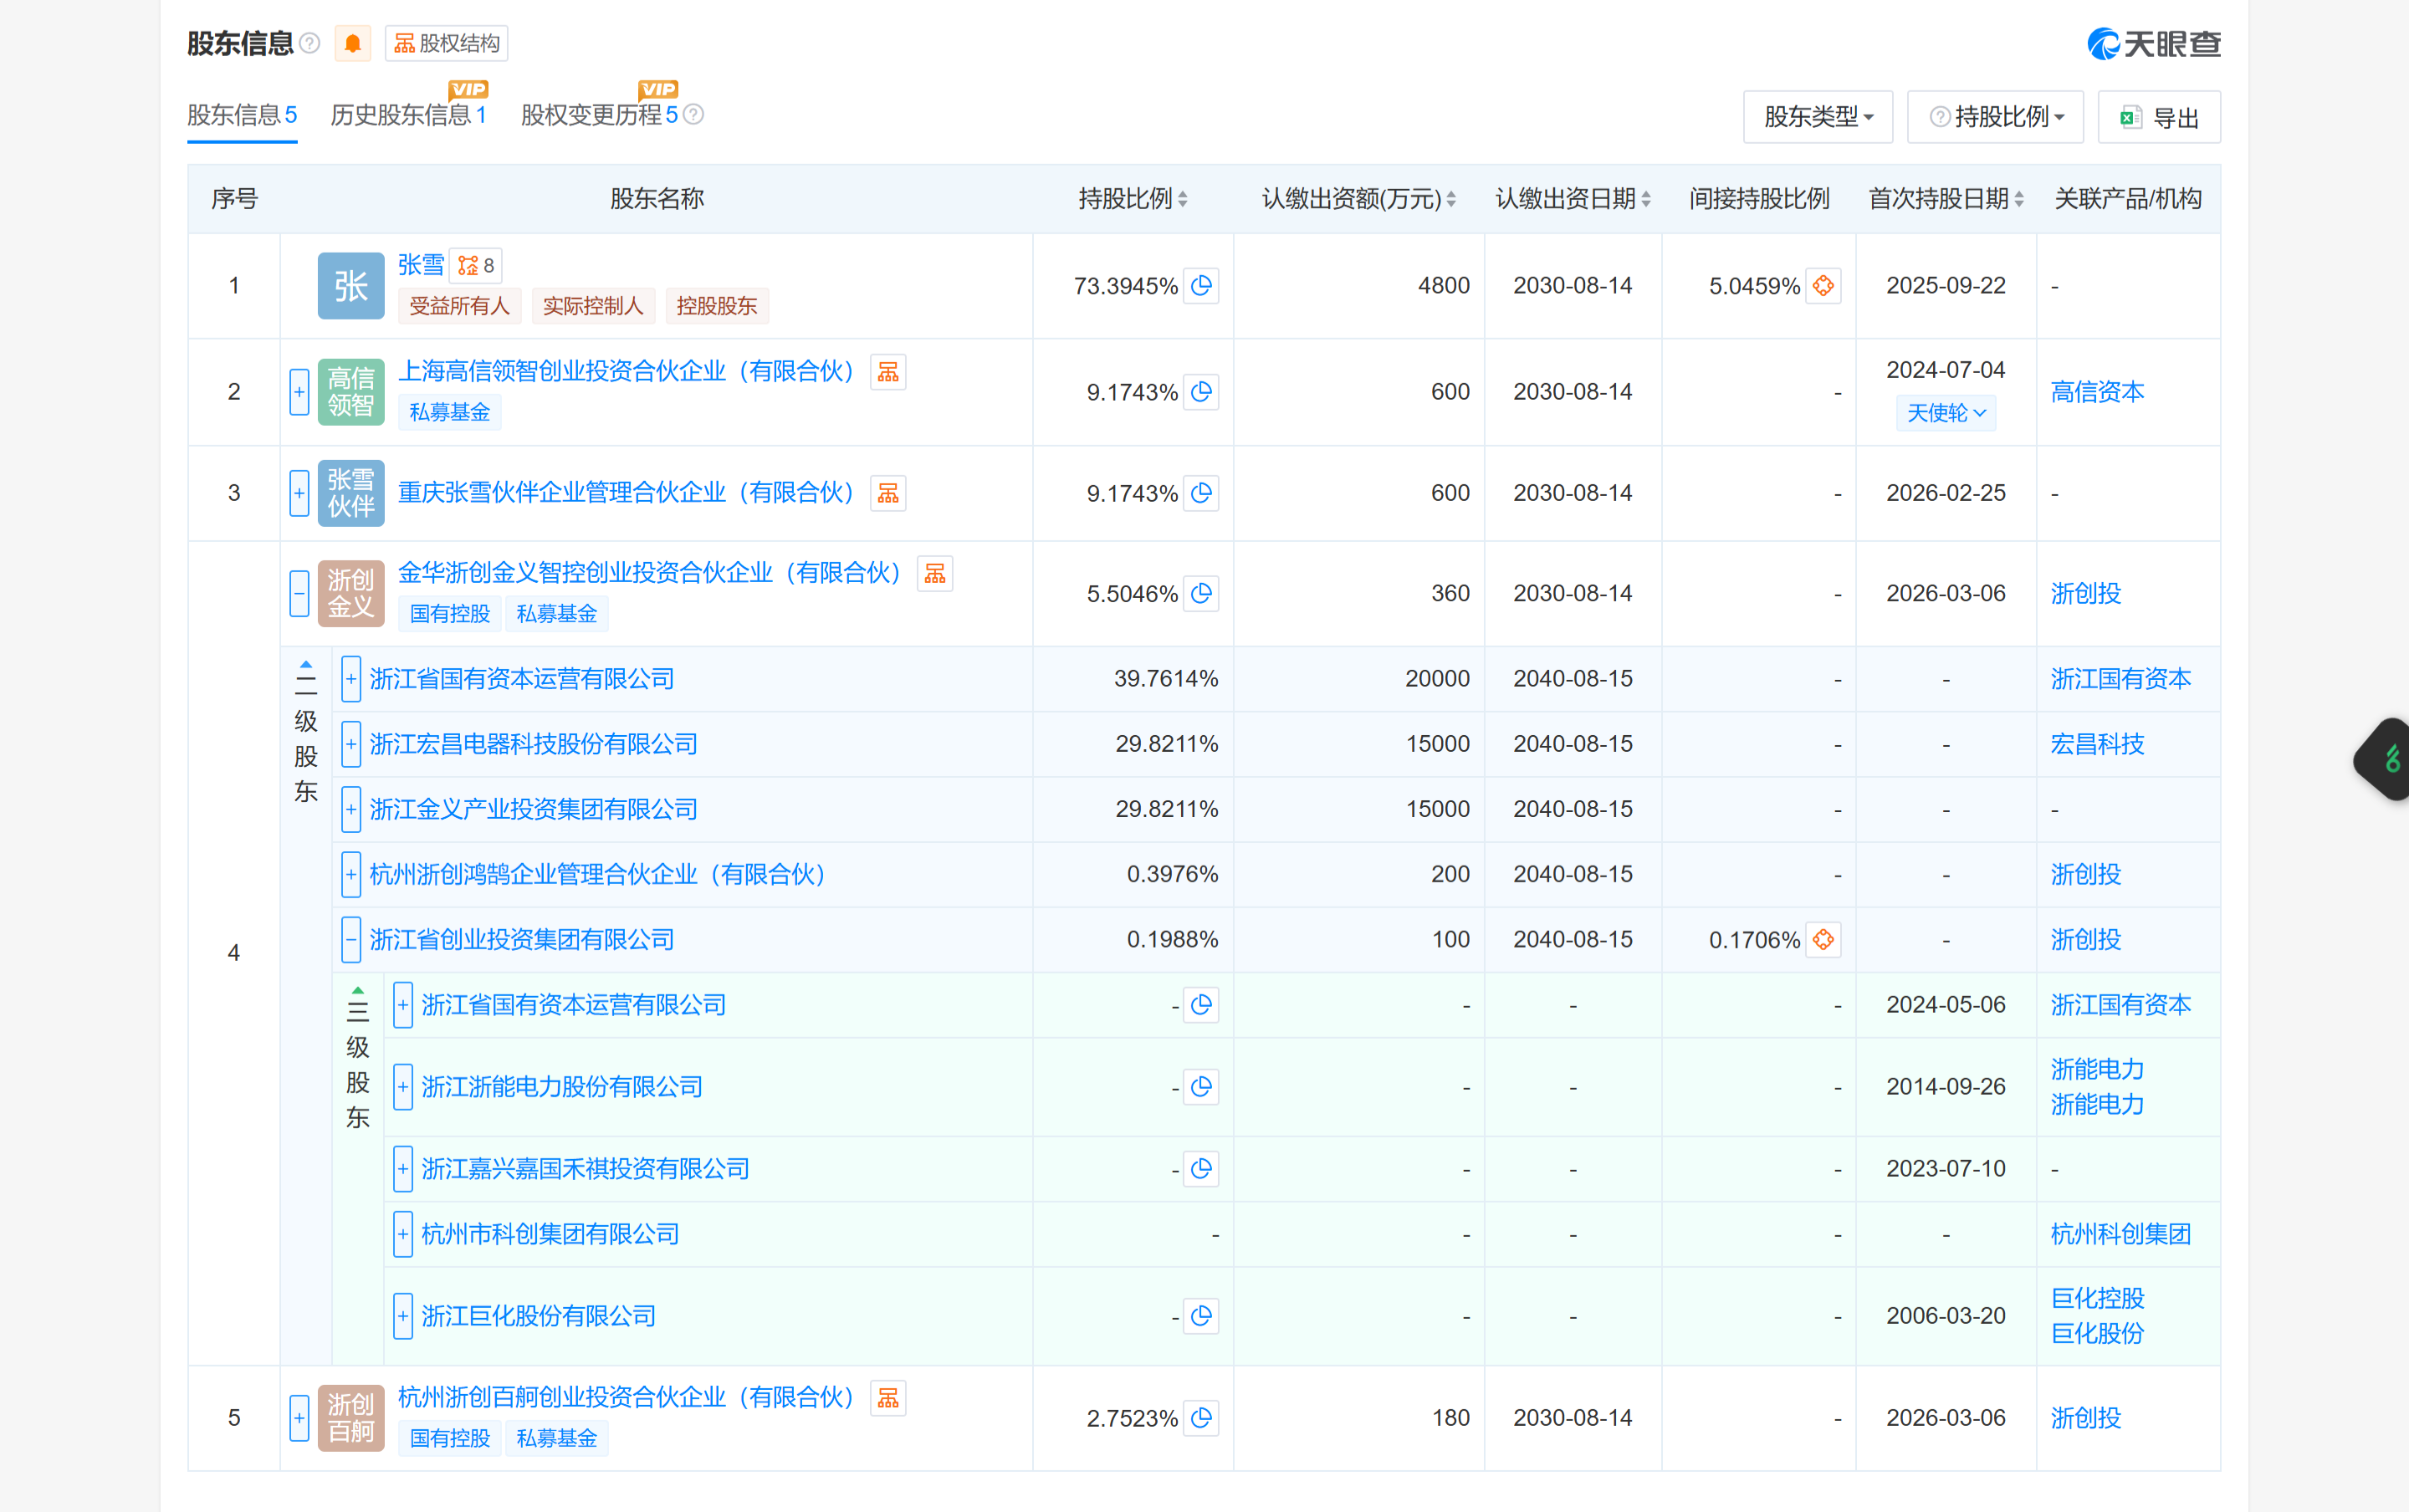Open pie chart icon for 张雪's 73.3945%
Image resolution: width=2409 pixels, height=1512 pixels.
[1201, 286]
